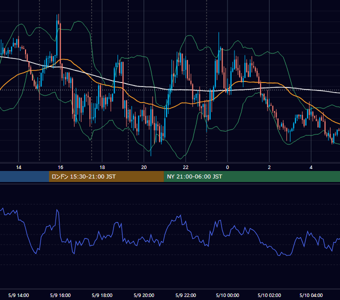Select the 5/9 14:00 time label
This screenshot has height=300, width=340.
click(x=18, y=295)
